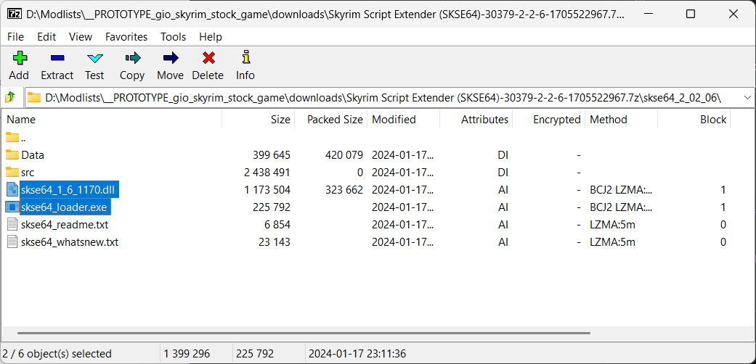Sort by the Size column header

258,120
